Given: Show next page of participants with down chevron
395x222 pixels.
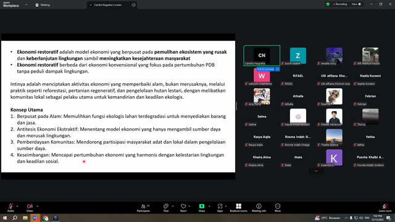Looking at the screenshot, I should 316,171.
